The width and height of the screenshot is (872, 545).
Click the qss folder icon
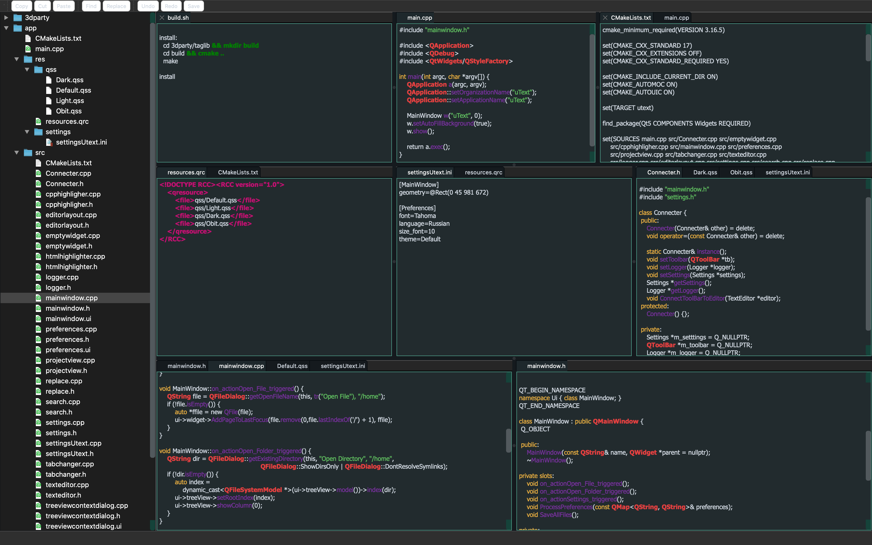pos(39,70)
